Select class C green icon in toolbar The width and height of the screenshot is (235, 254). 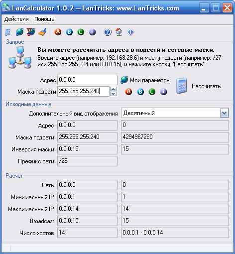[81, 32]
